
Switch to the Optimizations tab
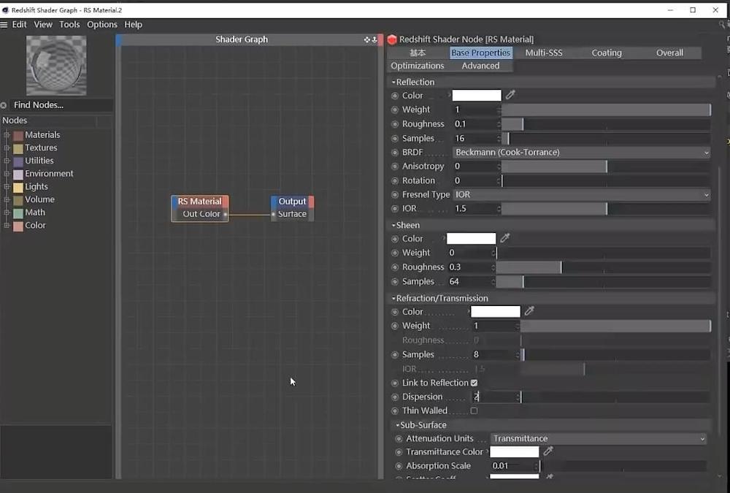(418, 66)
